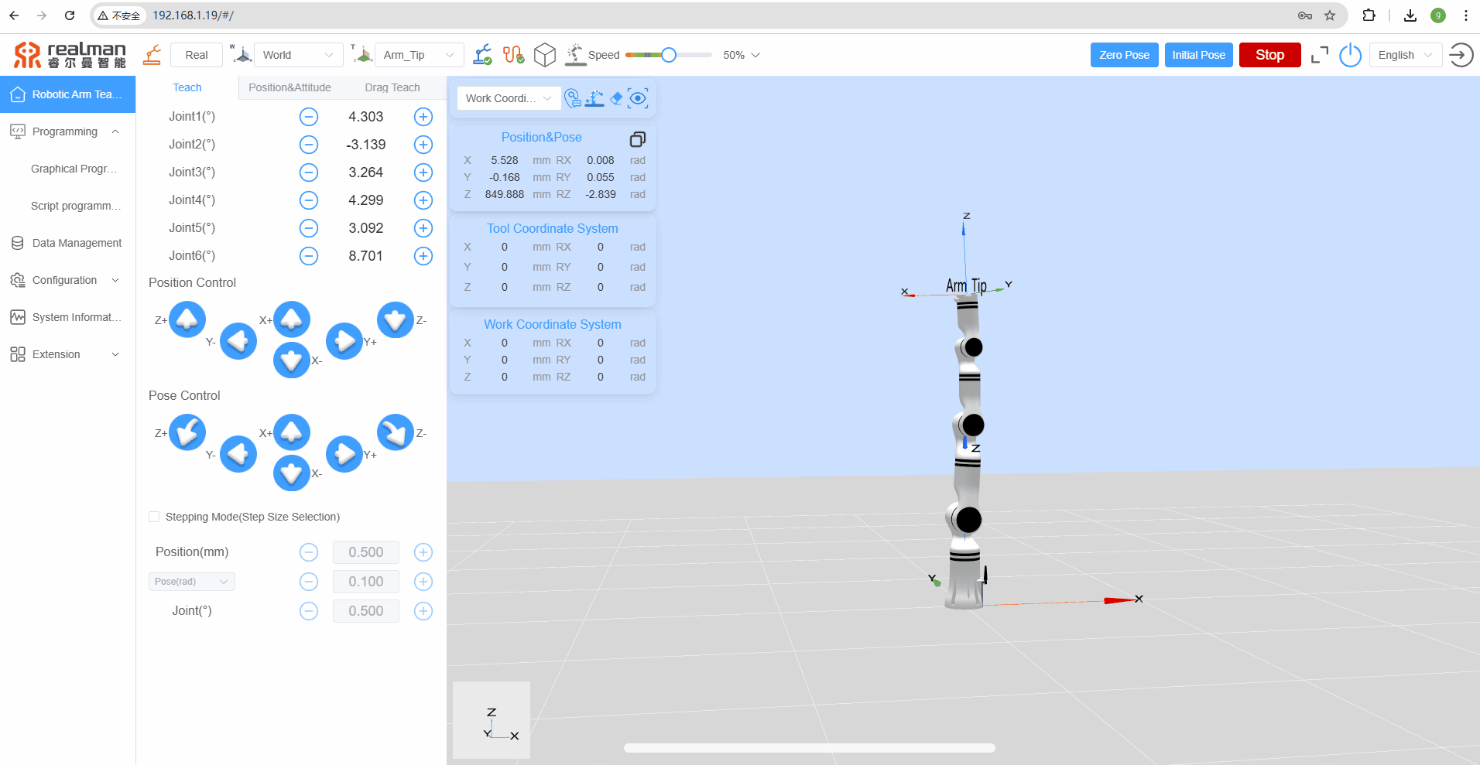Click the red Stop button
This screenshot has width=1480, height=765.
pyautogui.click(x=1269, y=55)
